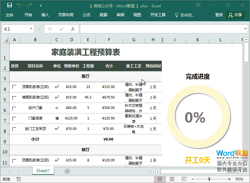250x183 pixels.
Task: Click the formula bar Enter checkmark icon
Action: [61, 29]
